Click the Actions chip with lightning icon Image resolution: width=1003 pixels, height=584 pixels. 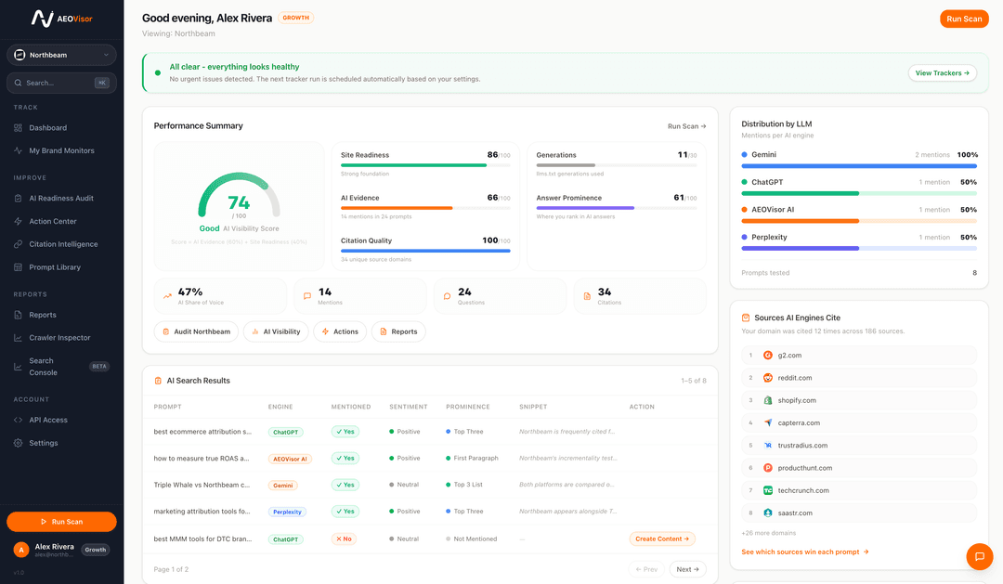point(340,332)
